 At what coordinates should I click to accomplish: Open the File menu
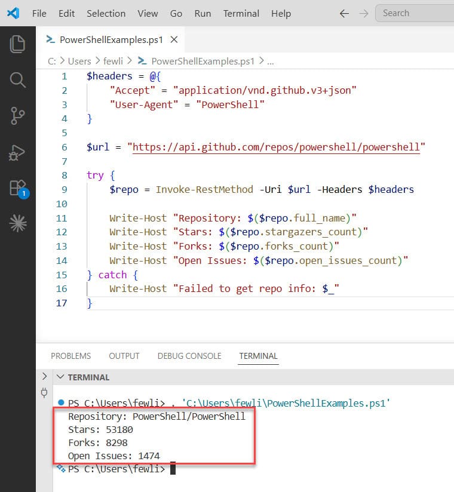pos(39,14)
